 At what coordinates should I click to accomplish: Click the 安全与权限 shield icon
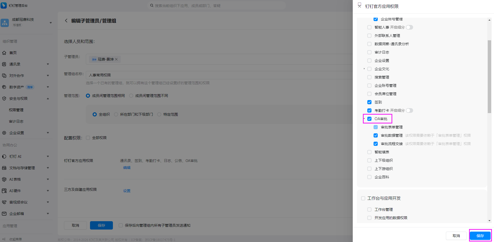[x=4, y=99]
